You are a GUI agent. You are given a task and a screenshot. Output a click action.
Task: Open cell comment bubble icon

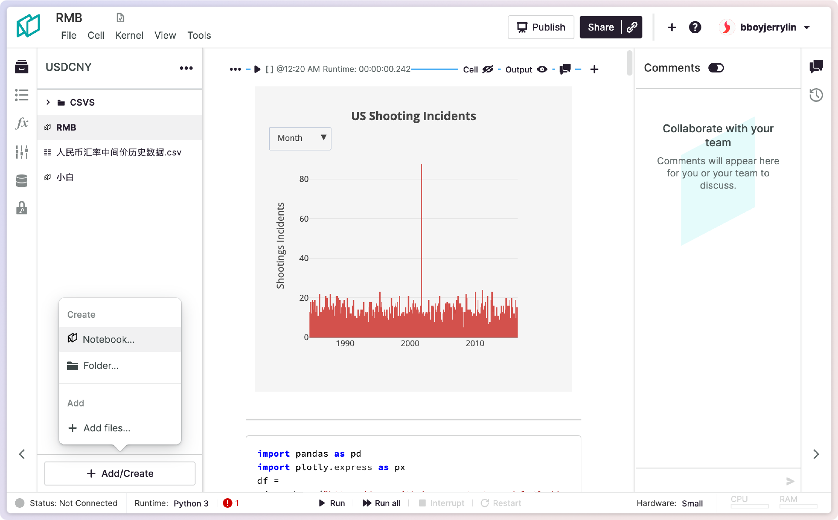565,69
